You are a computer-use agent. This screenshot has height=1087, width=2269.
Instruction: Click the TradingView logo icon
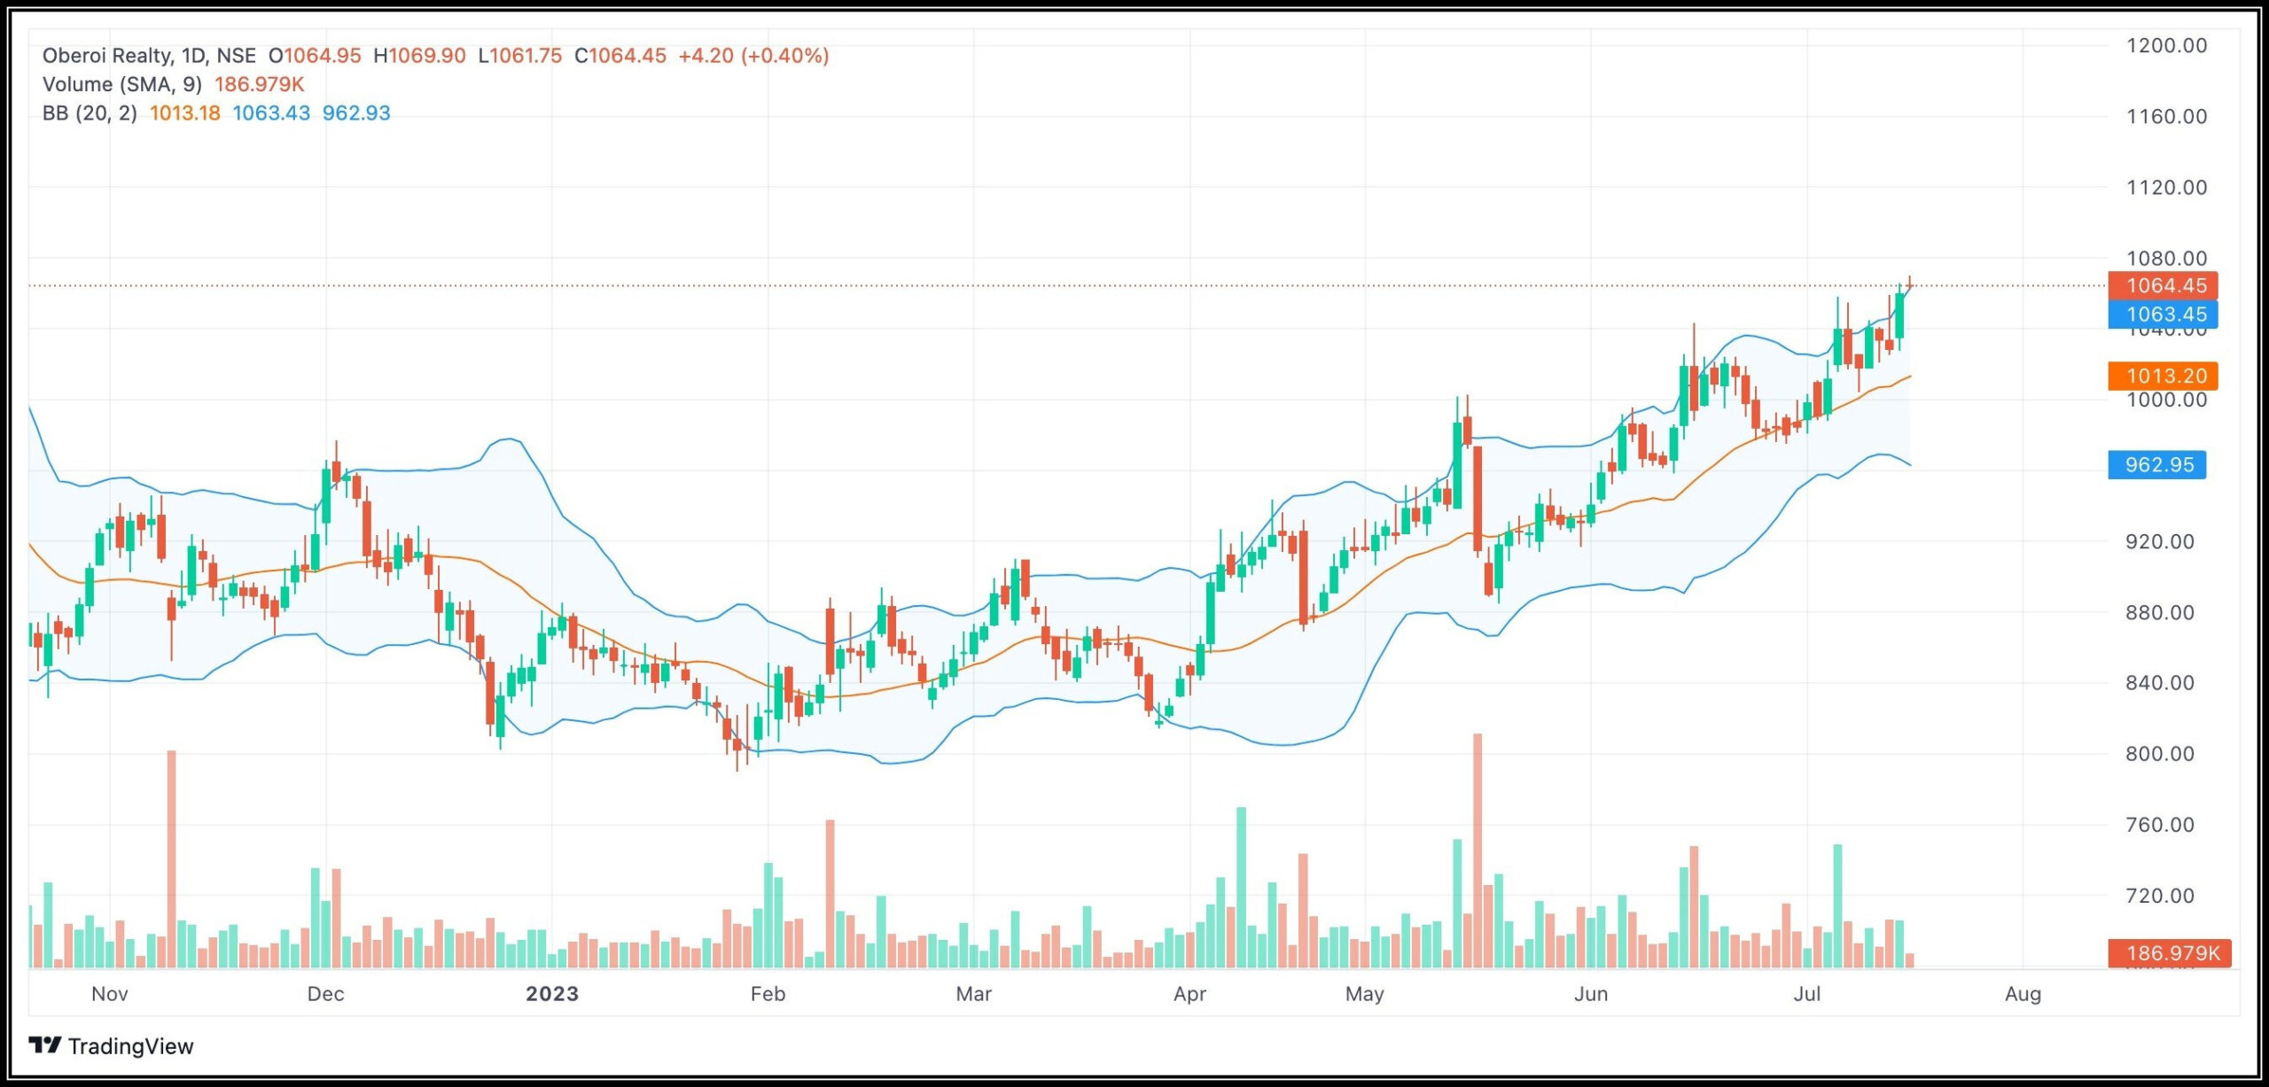point(45,1045)
